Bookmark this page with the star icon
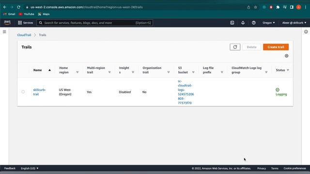This screenshot has width=310, height=174. tap(255, 7)
